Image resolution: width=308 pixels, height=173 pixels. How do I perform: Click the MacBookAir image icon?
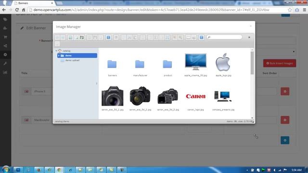coord(26,120)
